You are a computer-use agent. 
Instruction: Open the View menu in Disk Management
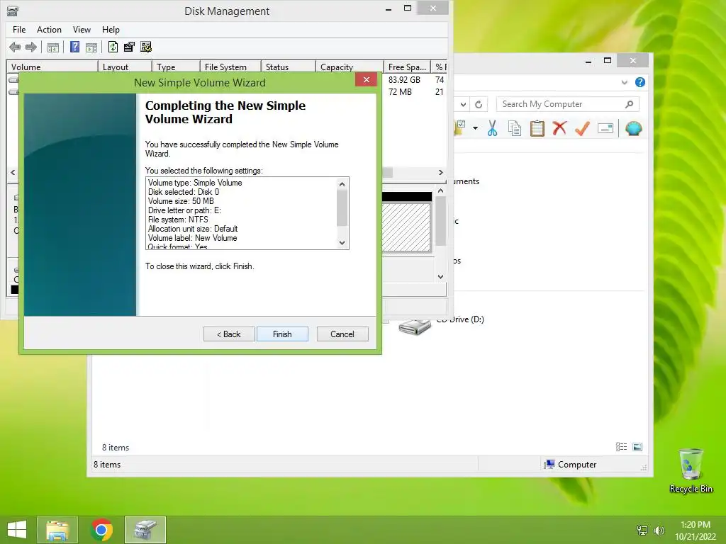[82, 30]
